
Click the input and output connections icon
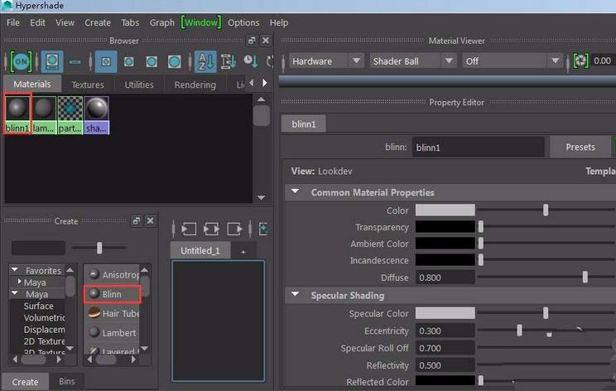click(x=211, y=229)
